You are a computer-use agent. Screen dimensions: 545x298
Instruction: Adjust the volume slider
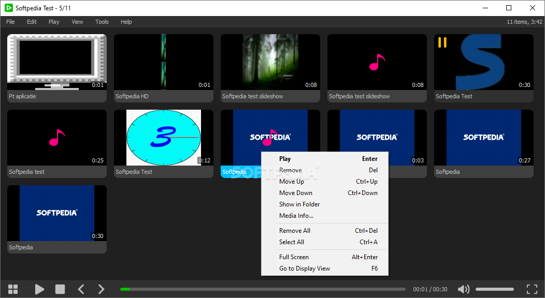495,289
